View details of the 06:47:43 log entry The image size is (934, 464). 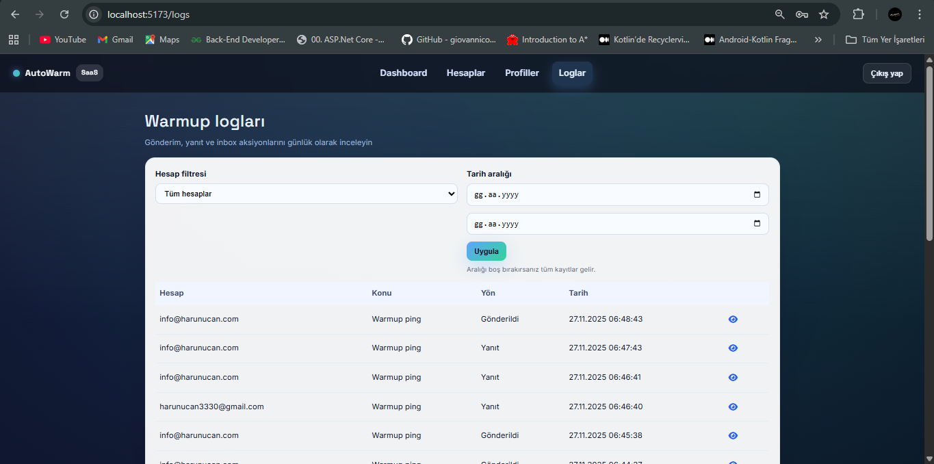pos(733,348)
